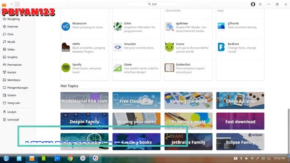
Task: Open the GVim app icon
Action: (x=118, y=26)
